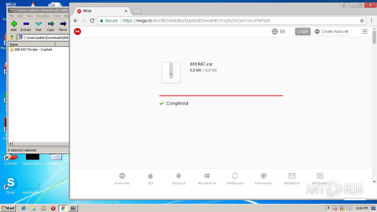Viewport: 377px width, 212px height.
Task: Click the red MEGA logo
Action: point(77,32)
